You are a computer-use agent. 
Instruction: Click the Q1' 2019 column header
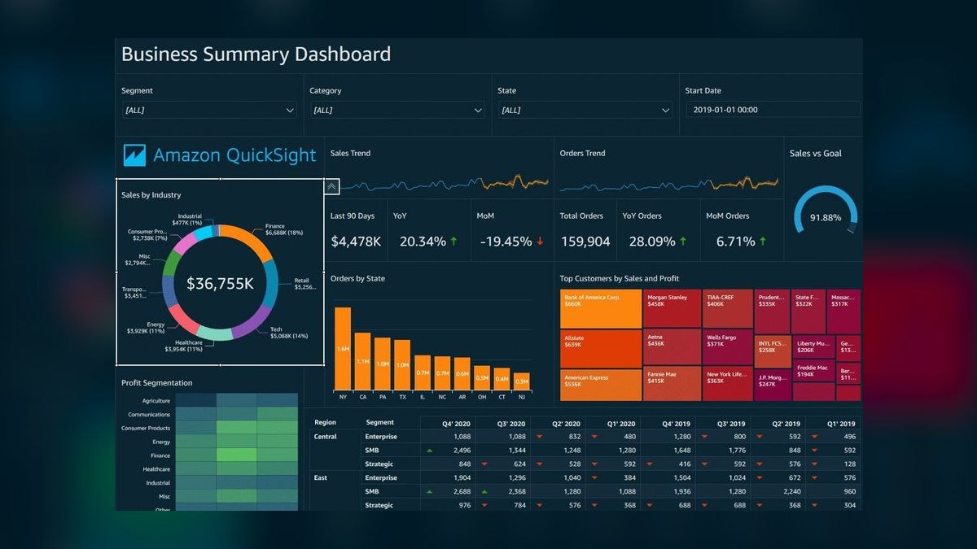point(841,424)
